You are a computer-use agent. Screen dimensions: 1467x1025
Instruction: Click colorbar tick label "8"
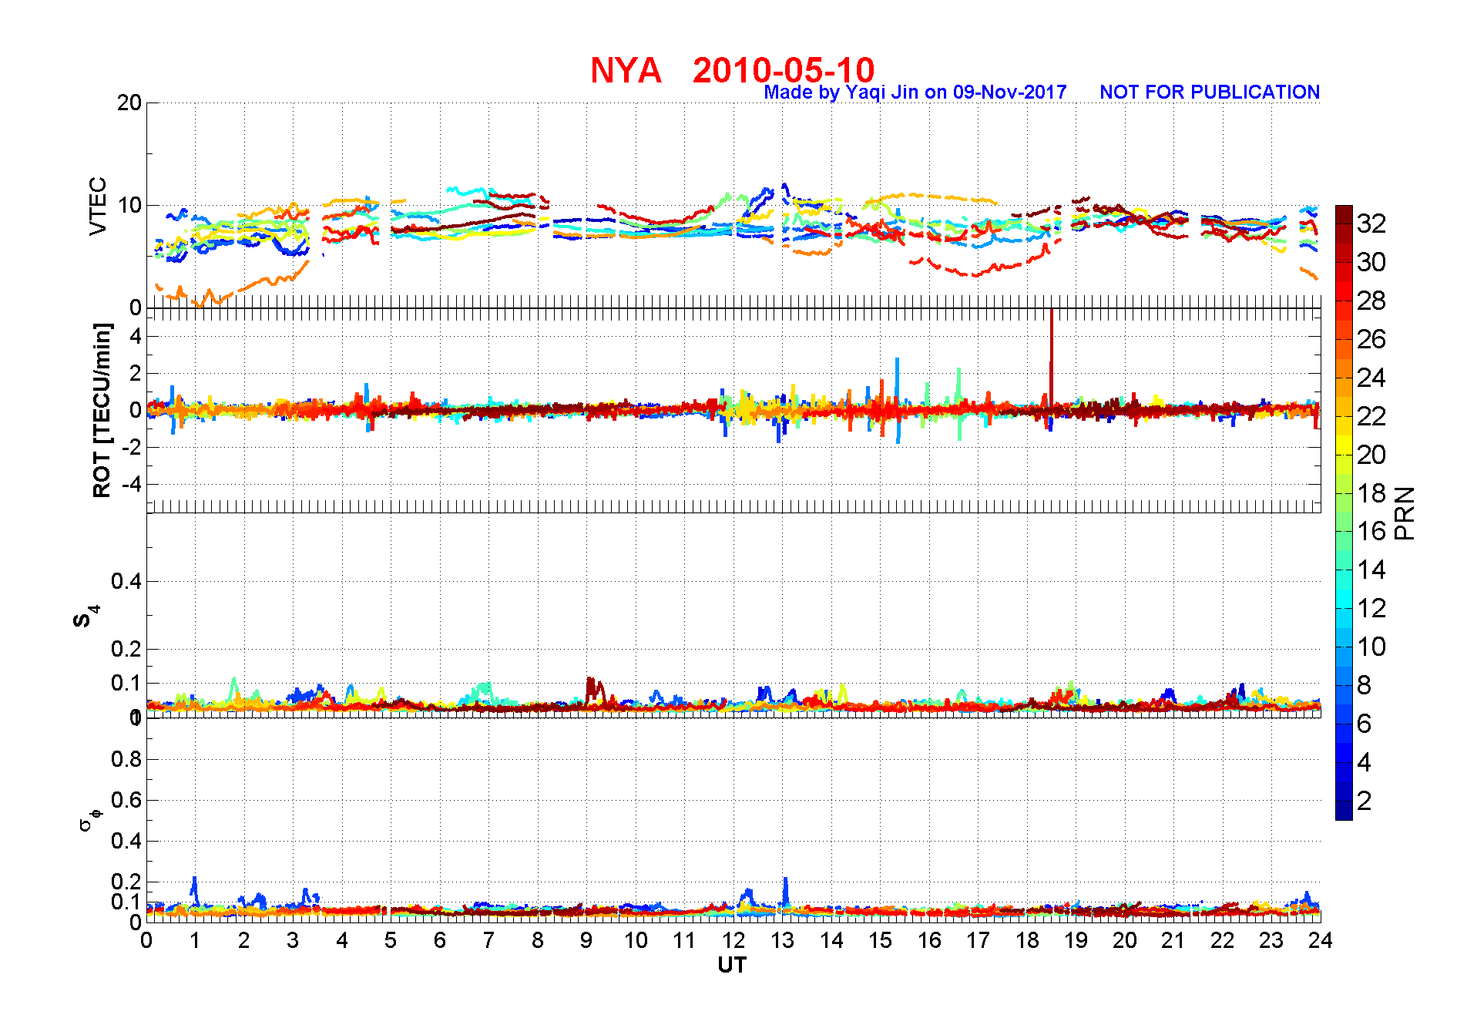point(1365,685)
